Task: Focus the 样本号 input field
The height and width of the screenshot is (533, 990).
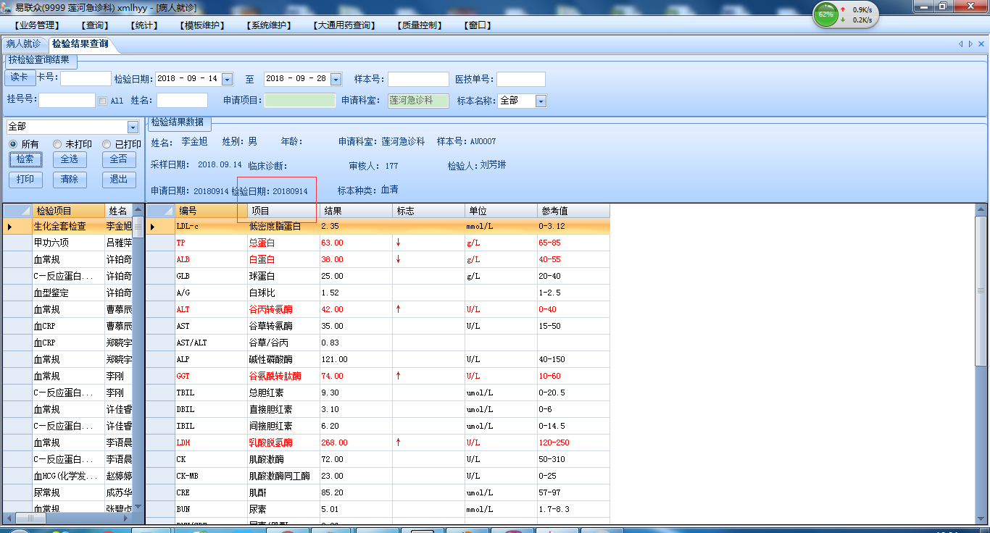Action: click(418, 79)
